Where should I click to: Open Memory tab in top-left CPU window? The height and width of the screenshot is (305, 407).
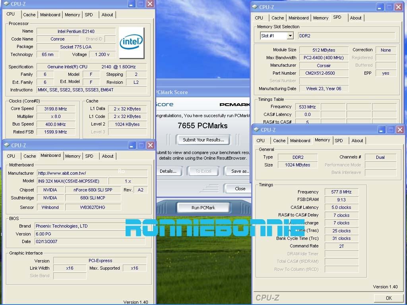pyautogui.click(x=72, y=15)
